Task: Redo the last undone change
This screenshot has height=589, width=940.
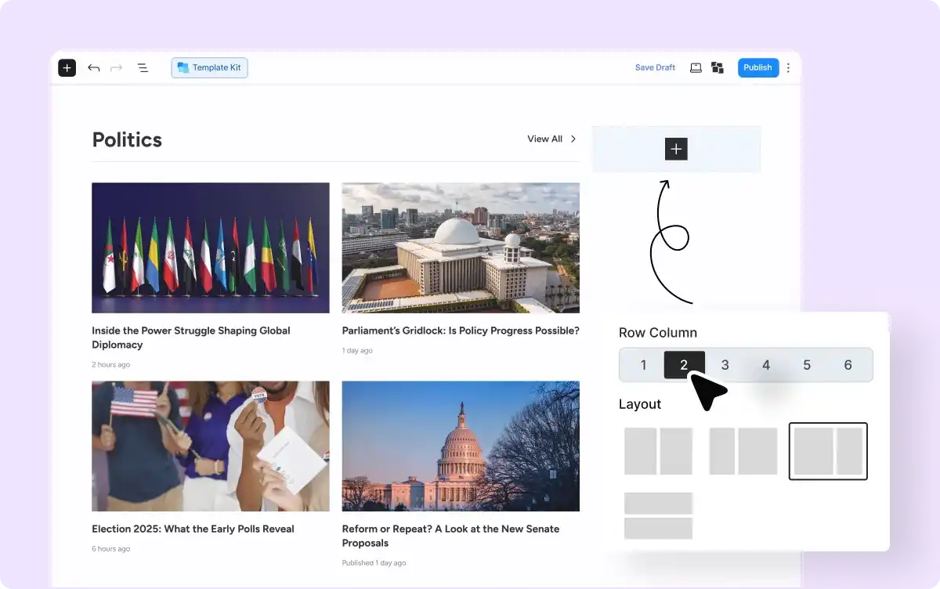Action: point(117,68)
